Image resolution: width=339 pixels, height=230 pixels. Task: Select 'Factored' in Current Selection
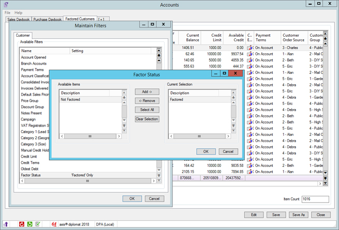click(x=199, y=100)
